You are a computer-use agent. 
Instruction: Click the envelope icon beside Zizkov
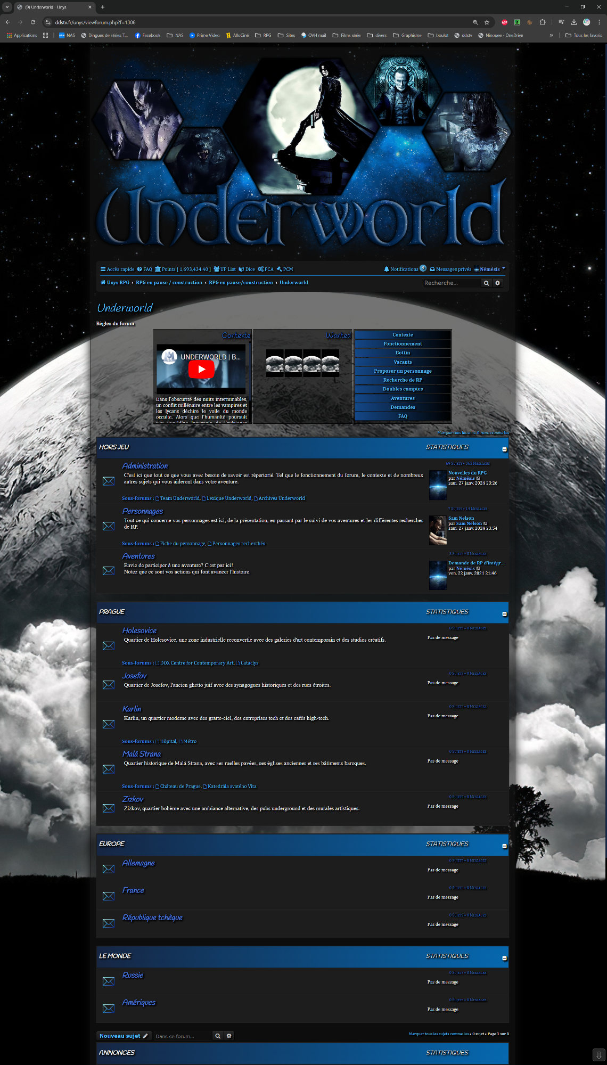pyautogui.click(x=109, y=808)
